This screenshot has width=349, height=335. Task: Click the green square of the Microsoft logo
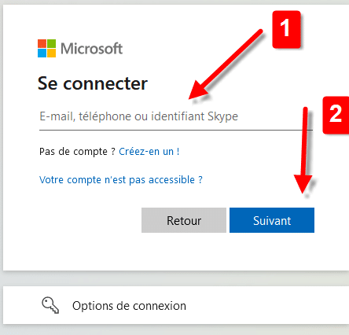[52, 43]
